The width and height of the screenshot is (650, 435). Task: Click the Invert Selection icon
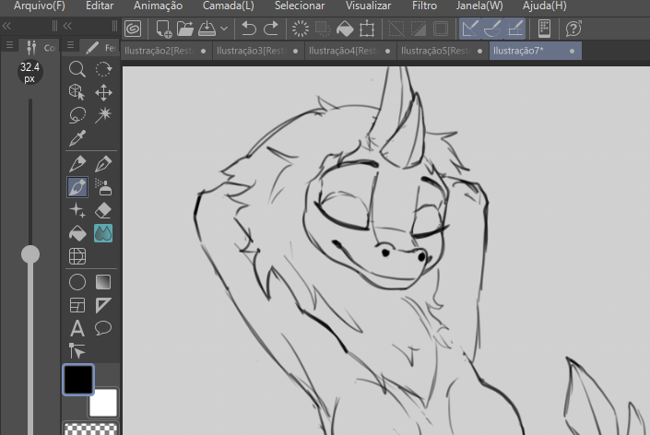418,29
